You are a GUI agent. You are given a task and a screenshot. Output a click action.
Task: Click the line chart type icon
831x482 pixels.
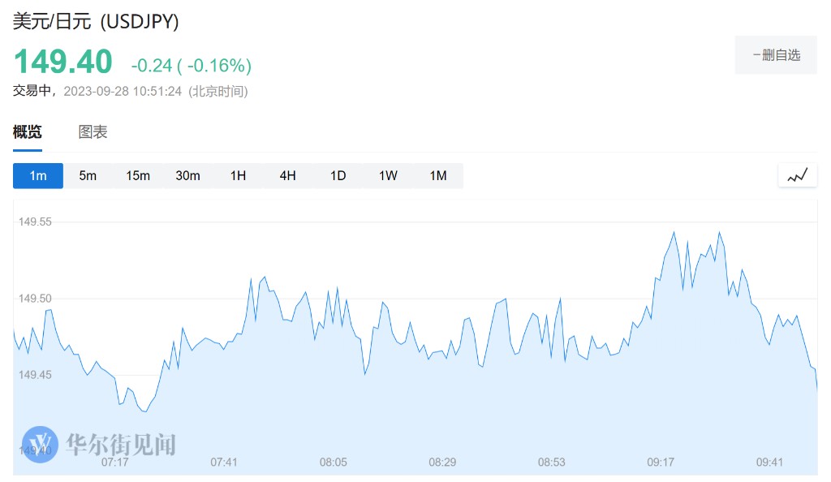(797, 175)
